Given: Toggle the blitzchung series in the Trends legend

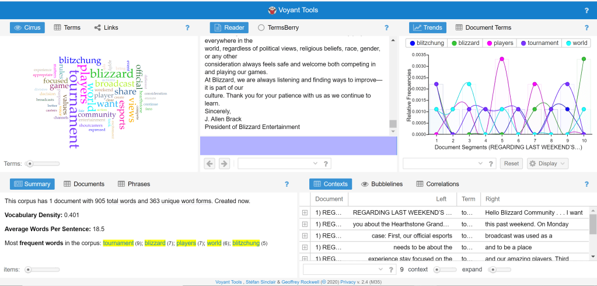Looking at the screenshot, I should 427,43.
